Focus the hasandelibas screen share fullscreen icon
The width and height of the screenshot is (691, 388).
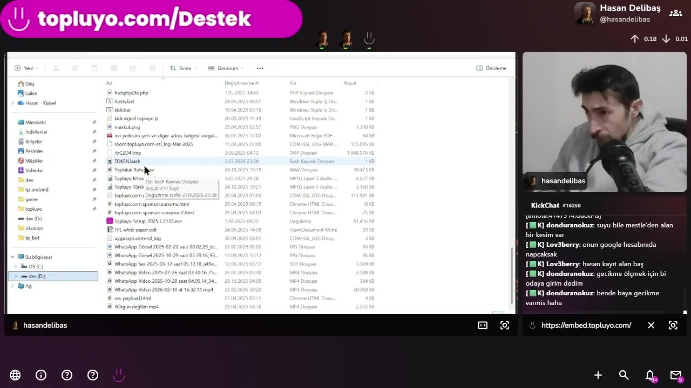point(505,325)
